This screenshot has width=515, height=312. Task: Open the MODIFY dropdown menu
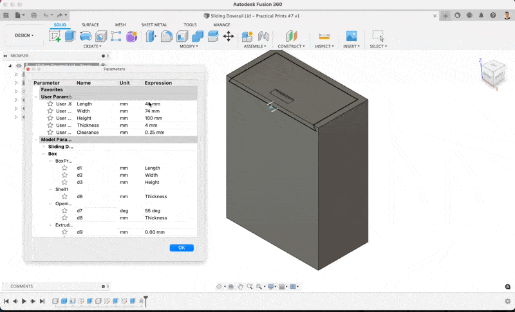pos(189,46)
